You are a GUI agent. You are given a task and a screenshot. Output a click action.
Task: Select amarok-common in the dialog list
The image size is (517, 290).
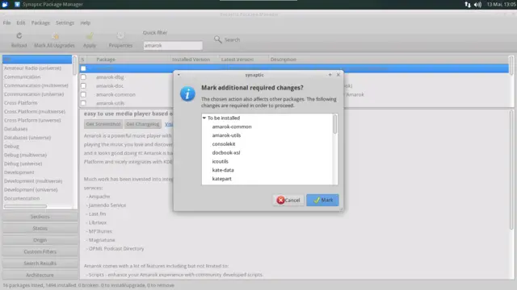tap(232, 126)
